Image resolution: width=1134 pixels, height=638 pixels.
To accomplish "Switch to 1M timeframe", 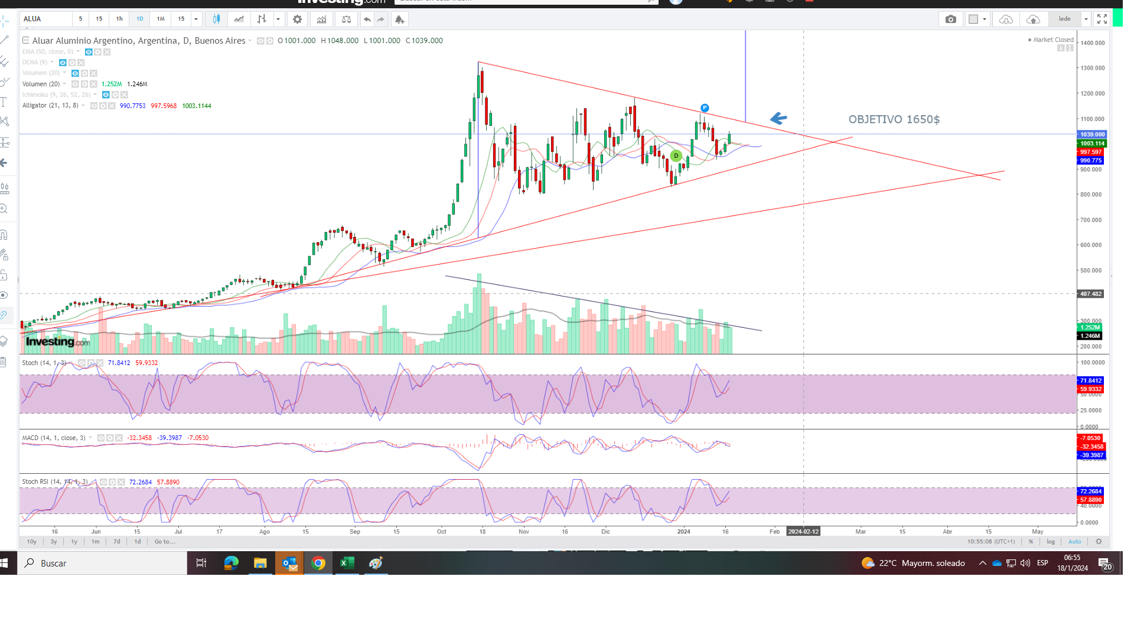I will click(x=161, y=19).
